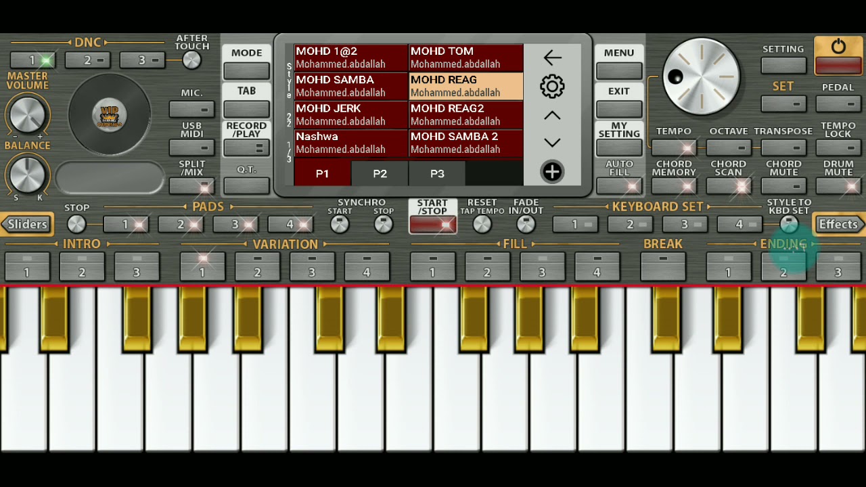Viewport: 866px width, 487px height.
Task: Select the MOHD REAG2 style
Action: [466, 114]
